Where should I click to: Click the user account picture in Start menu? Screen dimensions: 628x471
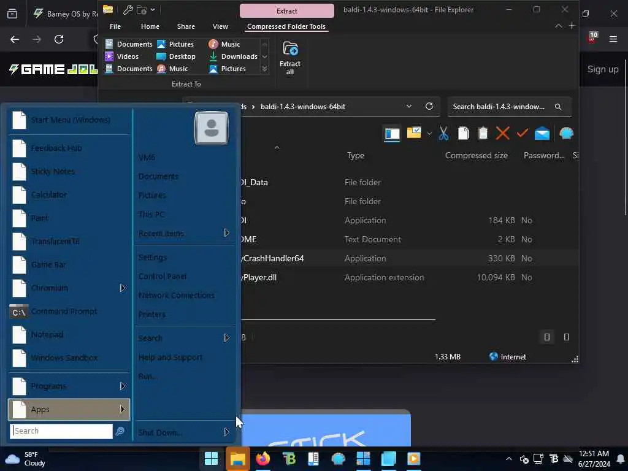point(212,128)
